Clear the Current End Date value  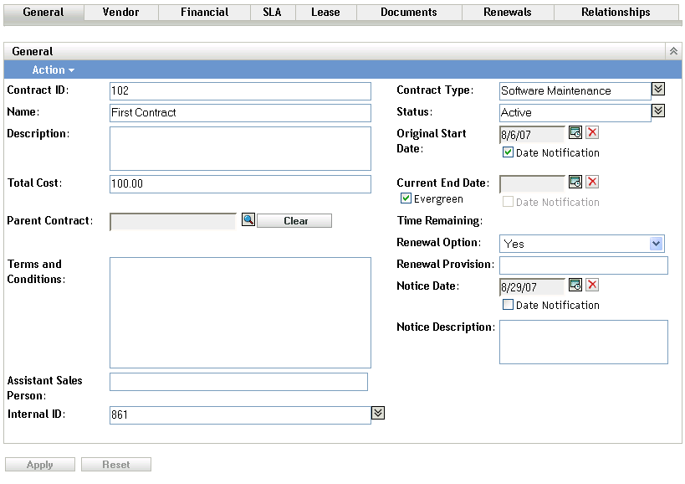592,183
